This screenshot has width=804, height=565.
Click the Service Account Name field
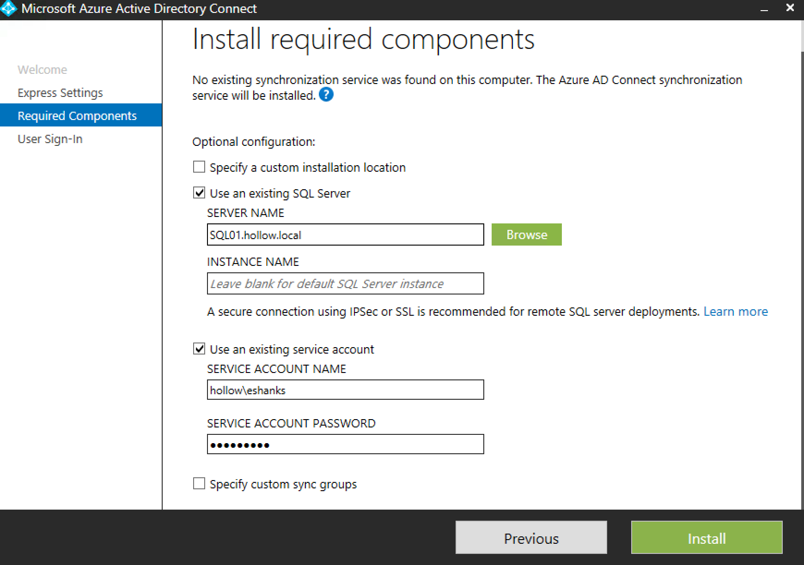pyautogui.click(x=345, y=390)
